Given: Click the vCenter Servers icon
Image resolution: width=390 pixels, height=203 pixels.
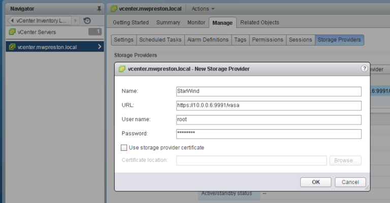Looking at the screenshot, I should [12, 32].
